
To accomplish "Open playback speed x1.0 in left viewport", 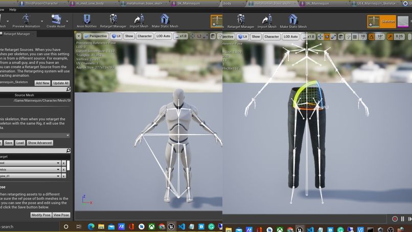I will point(181,36).
